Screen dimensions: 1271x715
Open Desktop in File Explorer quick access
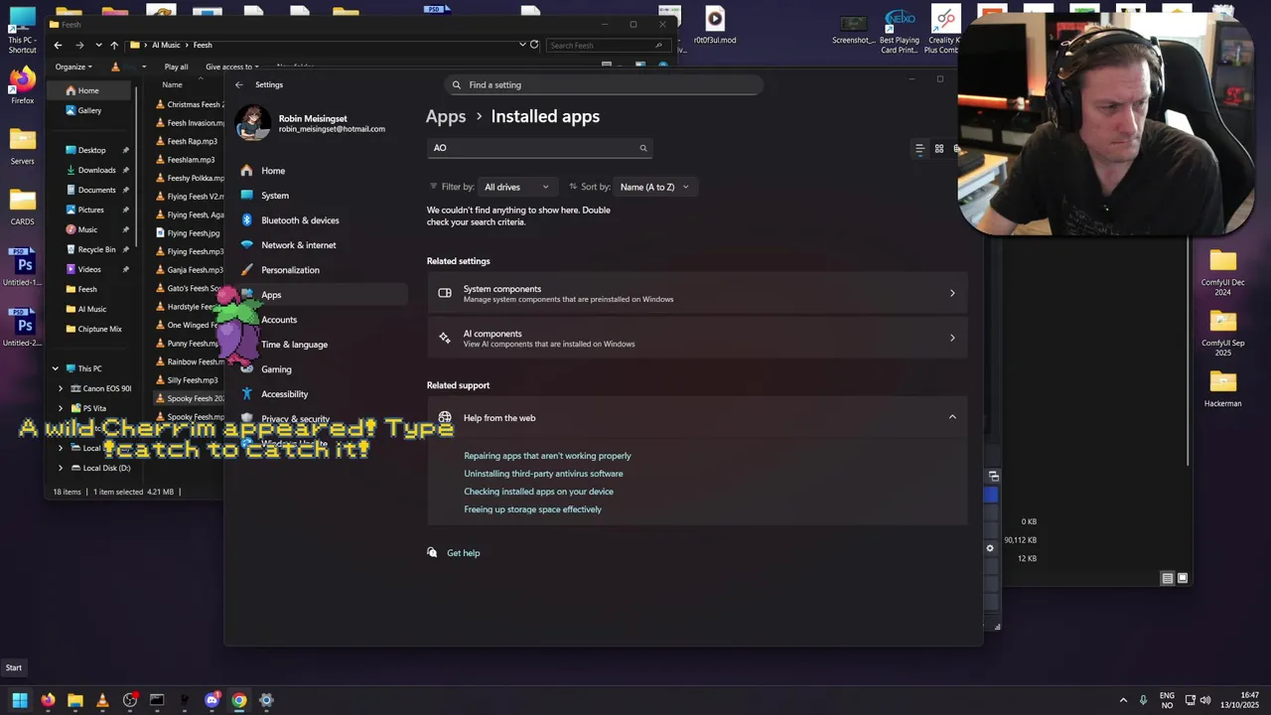[91, 150]
